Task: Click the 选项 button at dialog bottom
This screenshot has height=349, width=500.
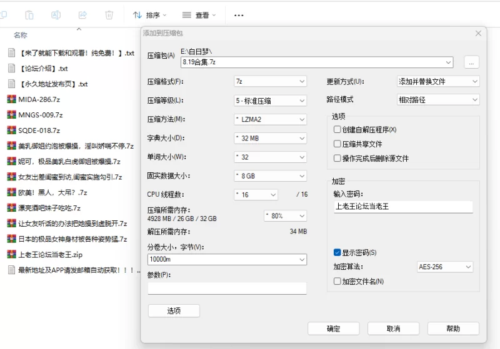Action: (x=174, y=311)
